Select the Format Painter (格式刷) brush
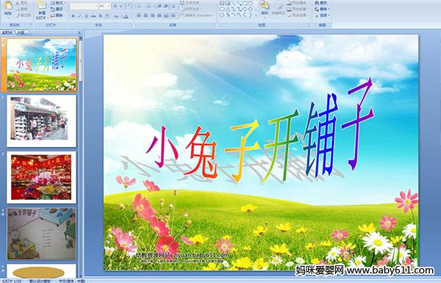Screen dimensions: 441x283 pos(24,15)
